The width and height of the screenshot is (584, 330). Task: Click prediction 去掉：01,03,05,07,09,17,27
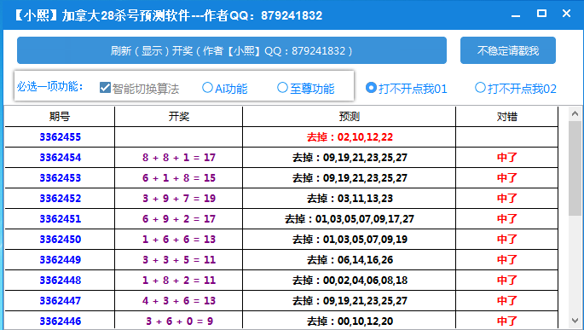click(x=350, y=219)
